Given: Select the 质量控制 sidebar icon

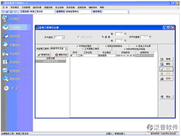Looking at the screenshot, I should point(5,45).
